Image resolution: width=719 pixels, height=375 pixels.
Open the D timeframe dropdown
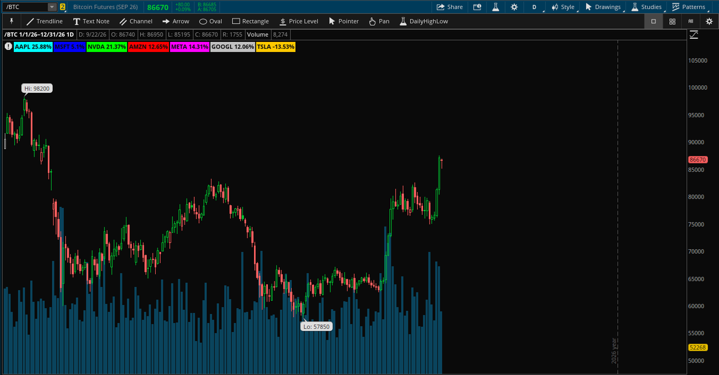click(x=536, y=7)
